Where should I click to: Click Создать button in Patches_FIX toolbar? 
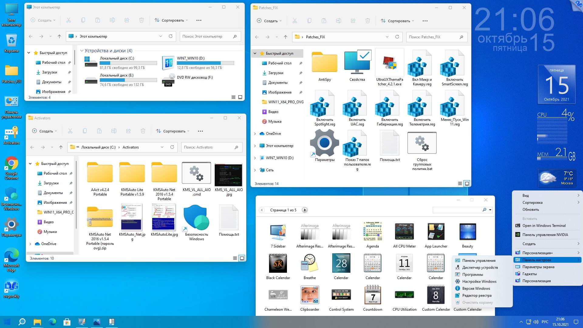[269, 21]
